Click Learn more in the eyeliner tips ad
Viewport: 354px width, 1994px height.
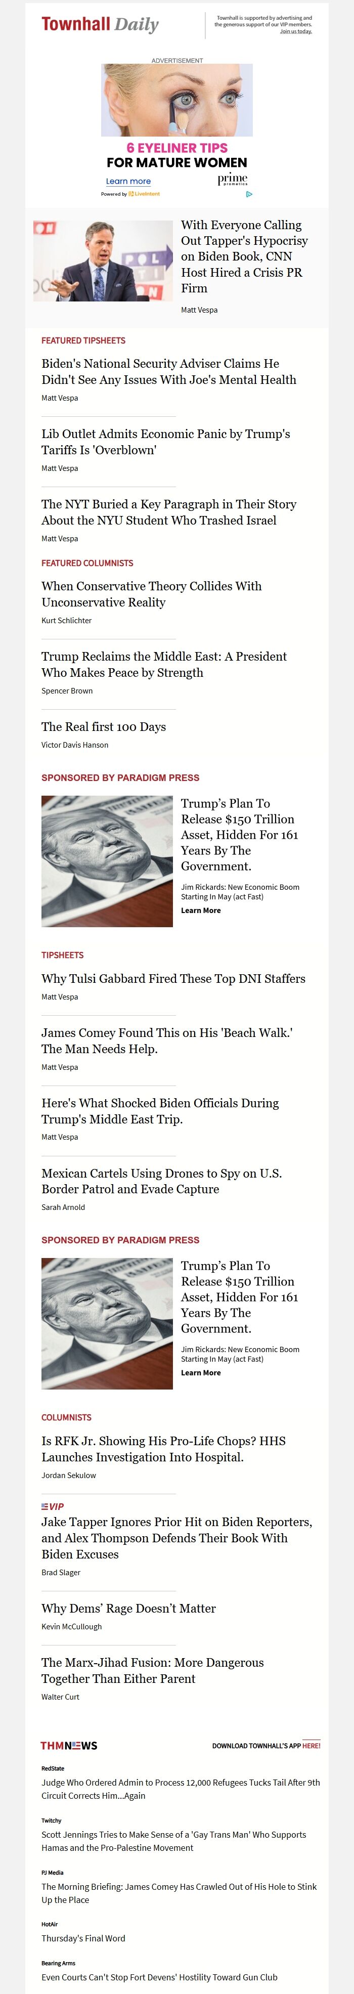(x=128, y=181)
